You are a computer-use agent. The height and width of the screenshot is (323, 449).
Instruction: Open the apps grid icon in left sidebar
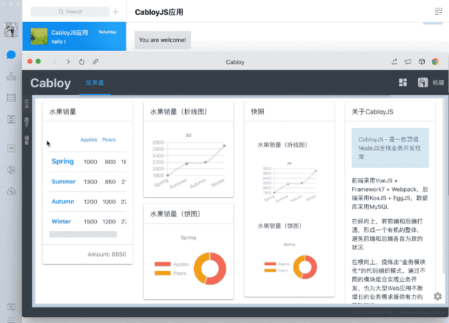tap(11, 119)
